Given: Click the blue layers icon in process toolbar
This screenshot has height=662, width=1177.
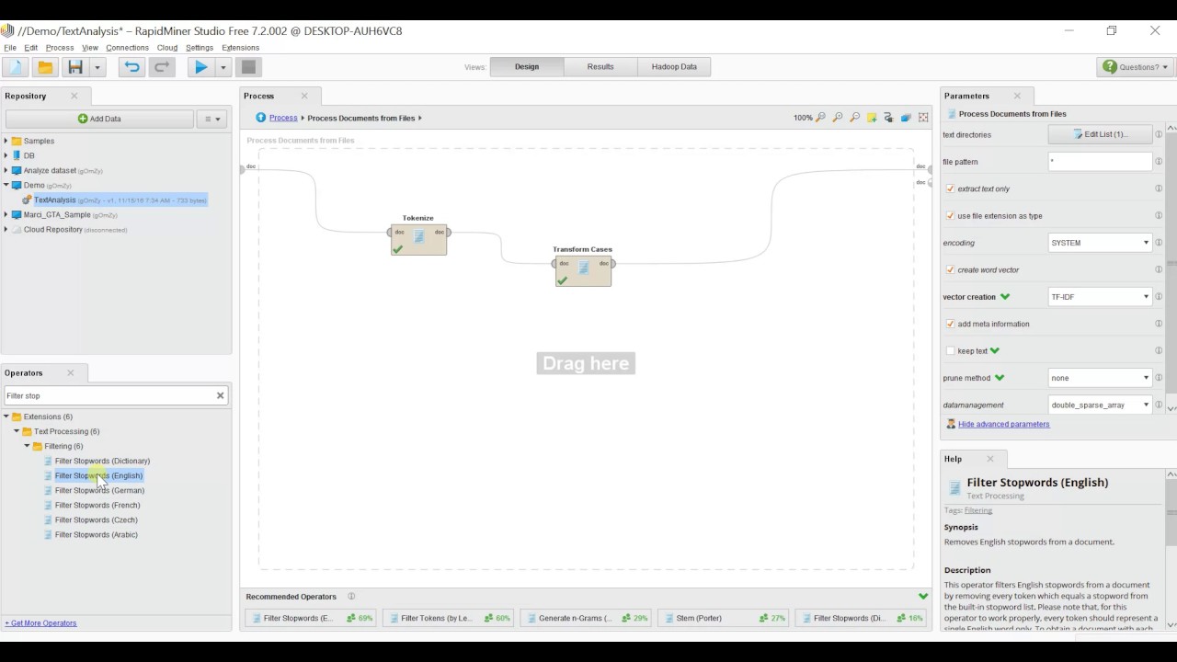Looking at the screenshot, I should [906, 118].
